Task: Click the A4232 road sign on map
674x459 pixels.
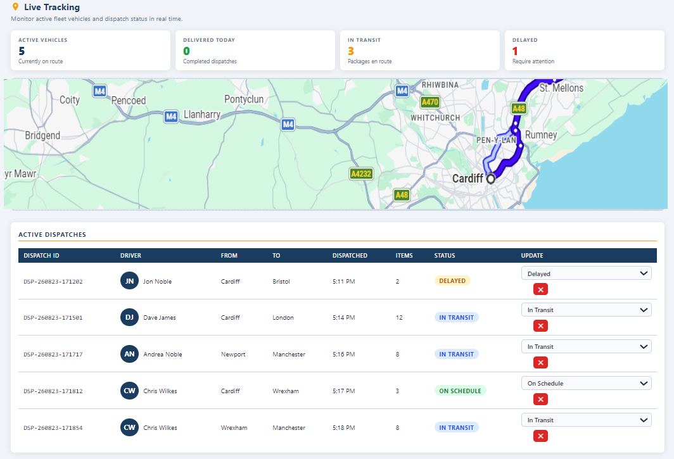Action: coord(360,173)
